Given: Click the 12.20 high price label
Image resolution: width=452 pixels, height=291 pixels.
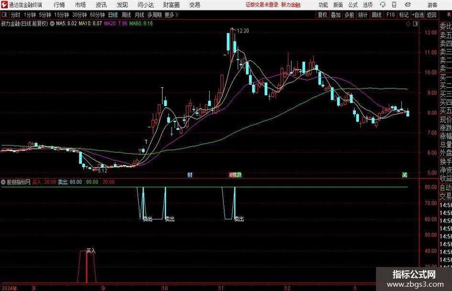Looking at the screenshot, I should (243, 31).
